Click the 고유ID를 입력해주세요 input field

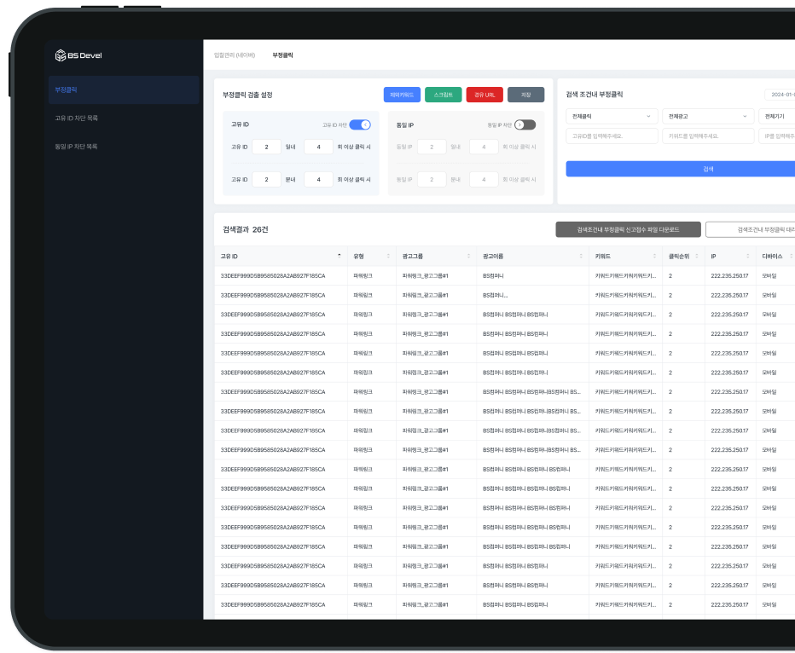pyautogui.click(x=612, y=136)
